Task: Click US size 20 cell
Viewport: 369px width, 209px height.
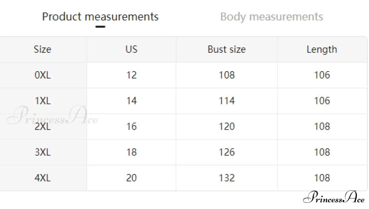Action: pyautogui.click(x=131, y=178)
